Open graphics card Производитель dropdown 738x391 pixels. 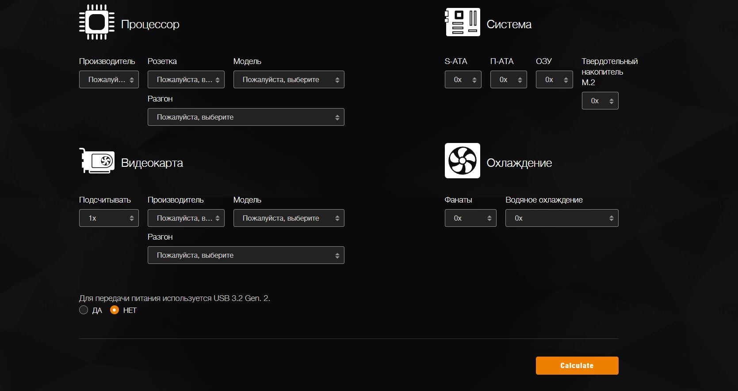tap(186, 218)
